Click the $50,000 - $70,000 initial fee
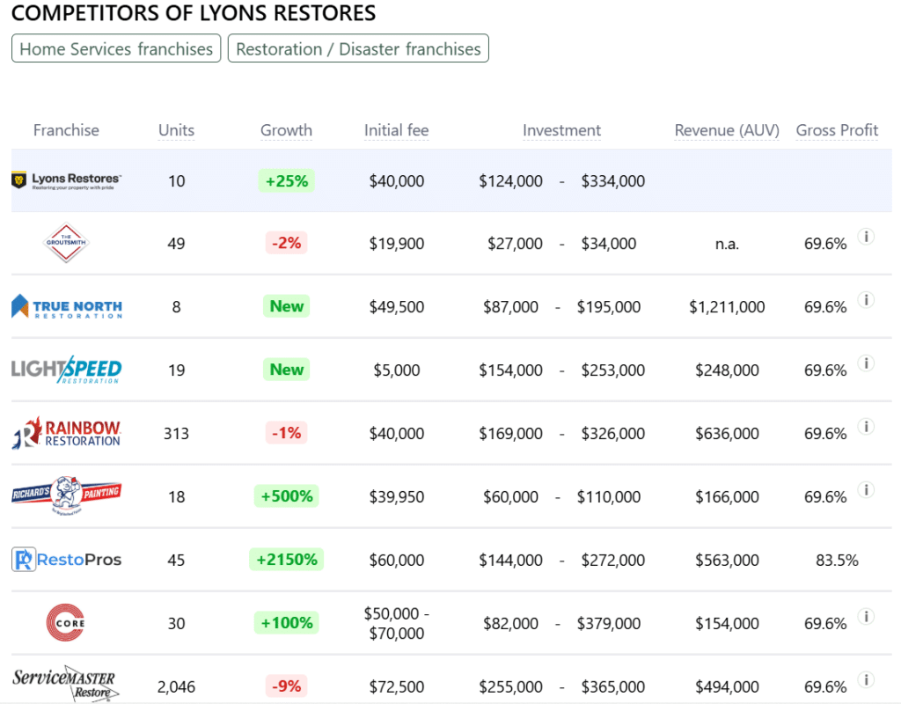Viewport: 901px width, 704px height. click(397, 623)
